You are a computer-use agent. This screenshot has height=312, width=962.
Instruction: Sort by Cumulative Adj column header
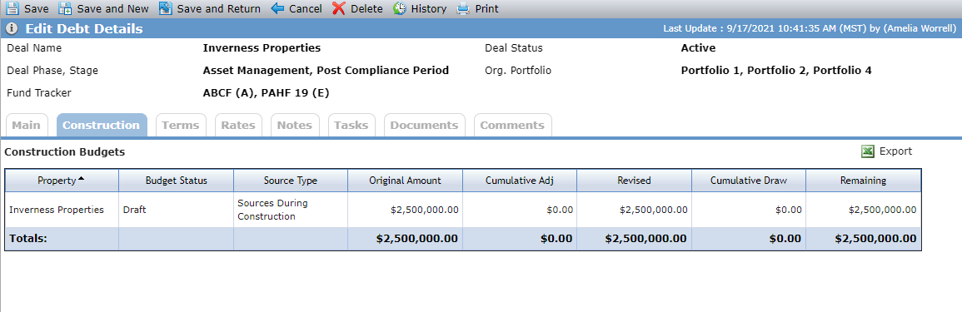520,181
